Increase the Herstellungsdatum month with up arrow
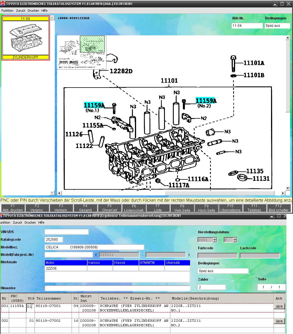This screenshot has height=334, width=293. click(235, 238)
